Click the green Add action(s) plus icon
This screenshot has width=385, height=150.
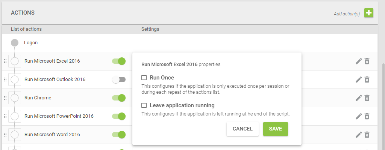click(x=368, y=13)
